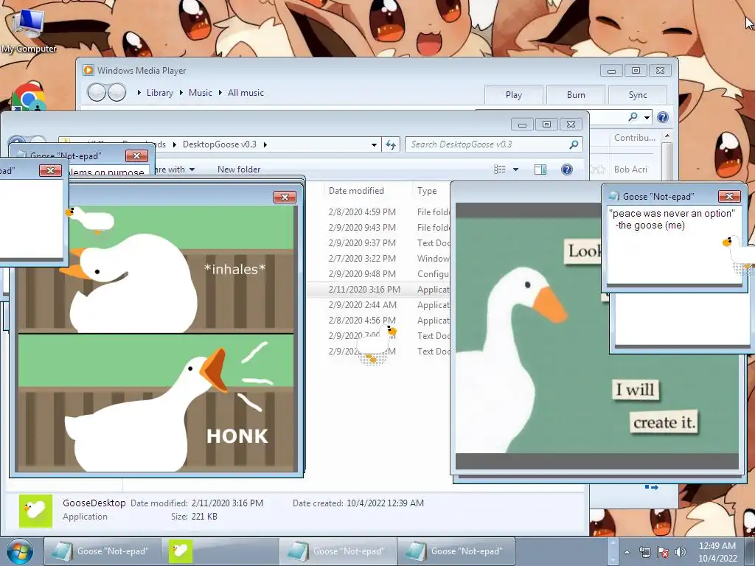Switch to the Play tab

(x=514, y=95)
